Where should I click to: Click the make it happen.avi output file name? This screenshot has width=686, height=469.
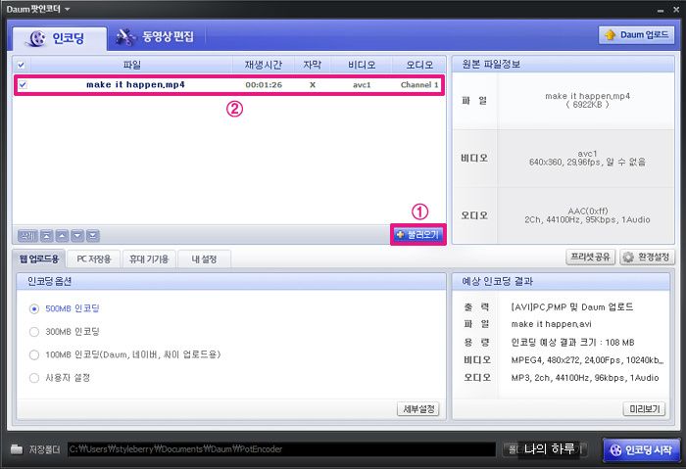click(x=551, y=324)
